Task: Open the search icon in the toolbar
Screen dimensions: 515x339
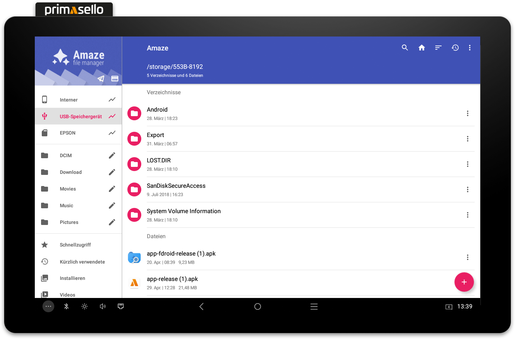Action: click(x=405, y=48)
